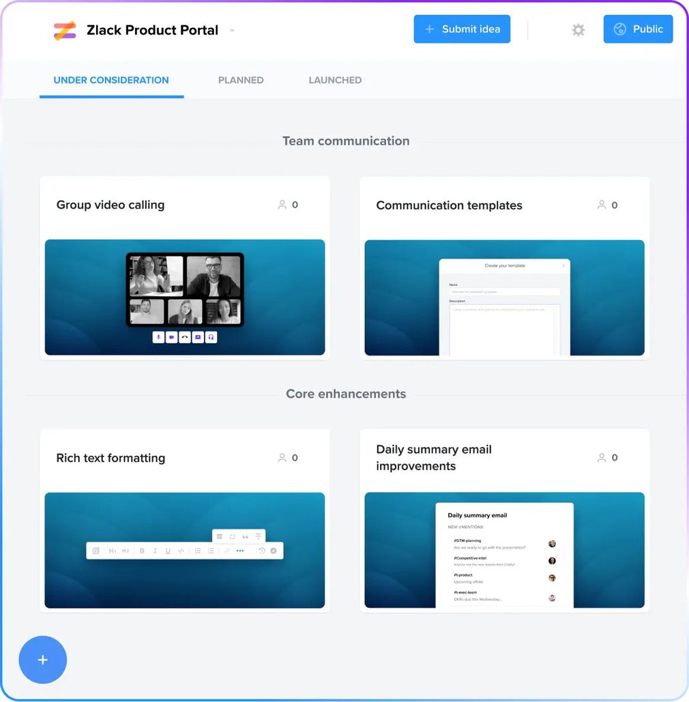Click the vote icon on Daily summary email improvements

(602, 458)
